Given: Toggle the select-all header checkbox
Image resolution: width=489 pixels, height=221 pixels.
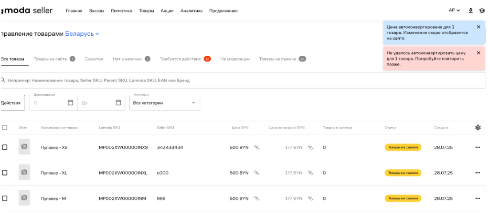Looking at the screenshot, I should coord(5,128).
